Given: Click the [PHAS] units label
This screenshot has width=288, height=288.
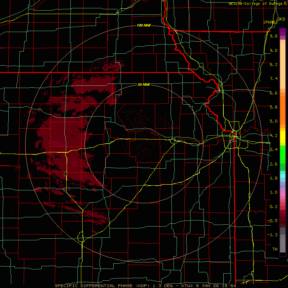Looking at the screenshot, I should [270, 22].
